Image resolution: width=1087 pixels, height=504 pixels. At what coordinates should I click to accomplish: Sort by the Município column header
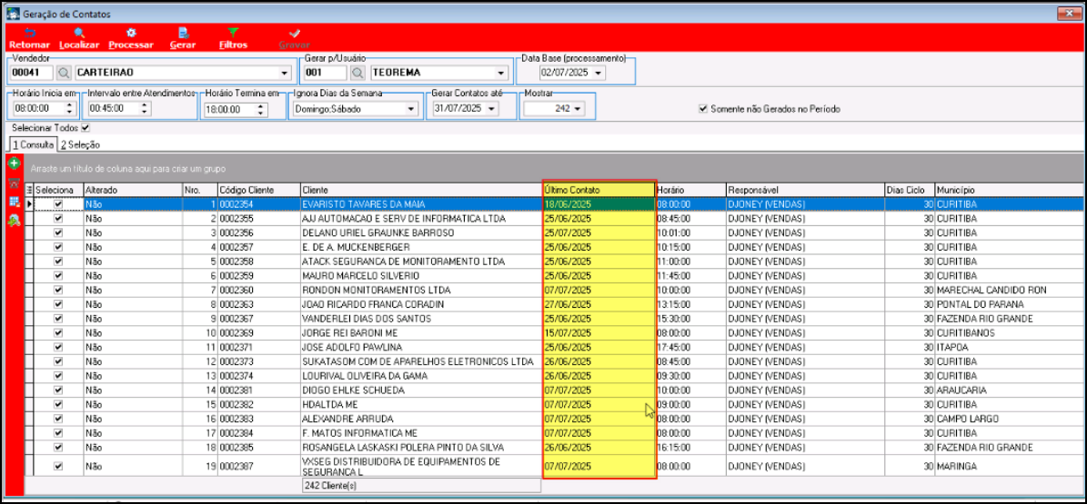pyautogui.click(x=1010, y=190)
